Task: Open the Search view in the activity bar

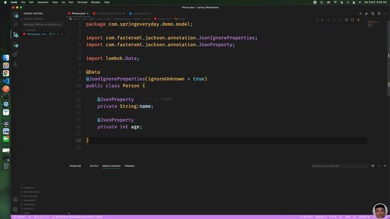Action: [15, 24]
